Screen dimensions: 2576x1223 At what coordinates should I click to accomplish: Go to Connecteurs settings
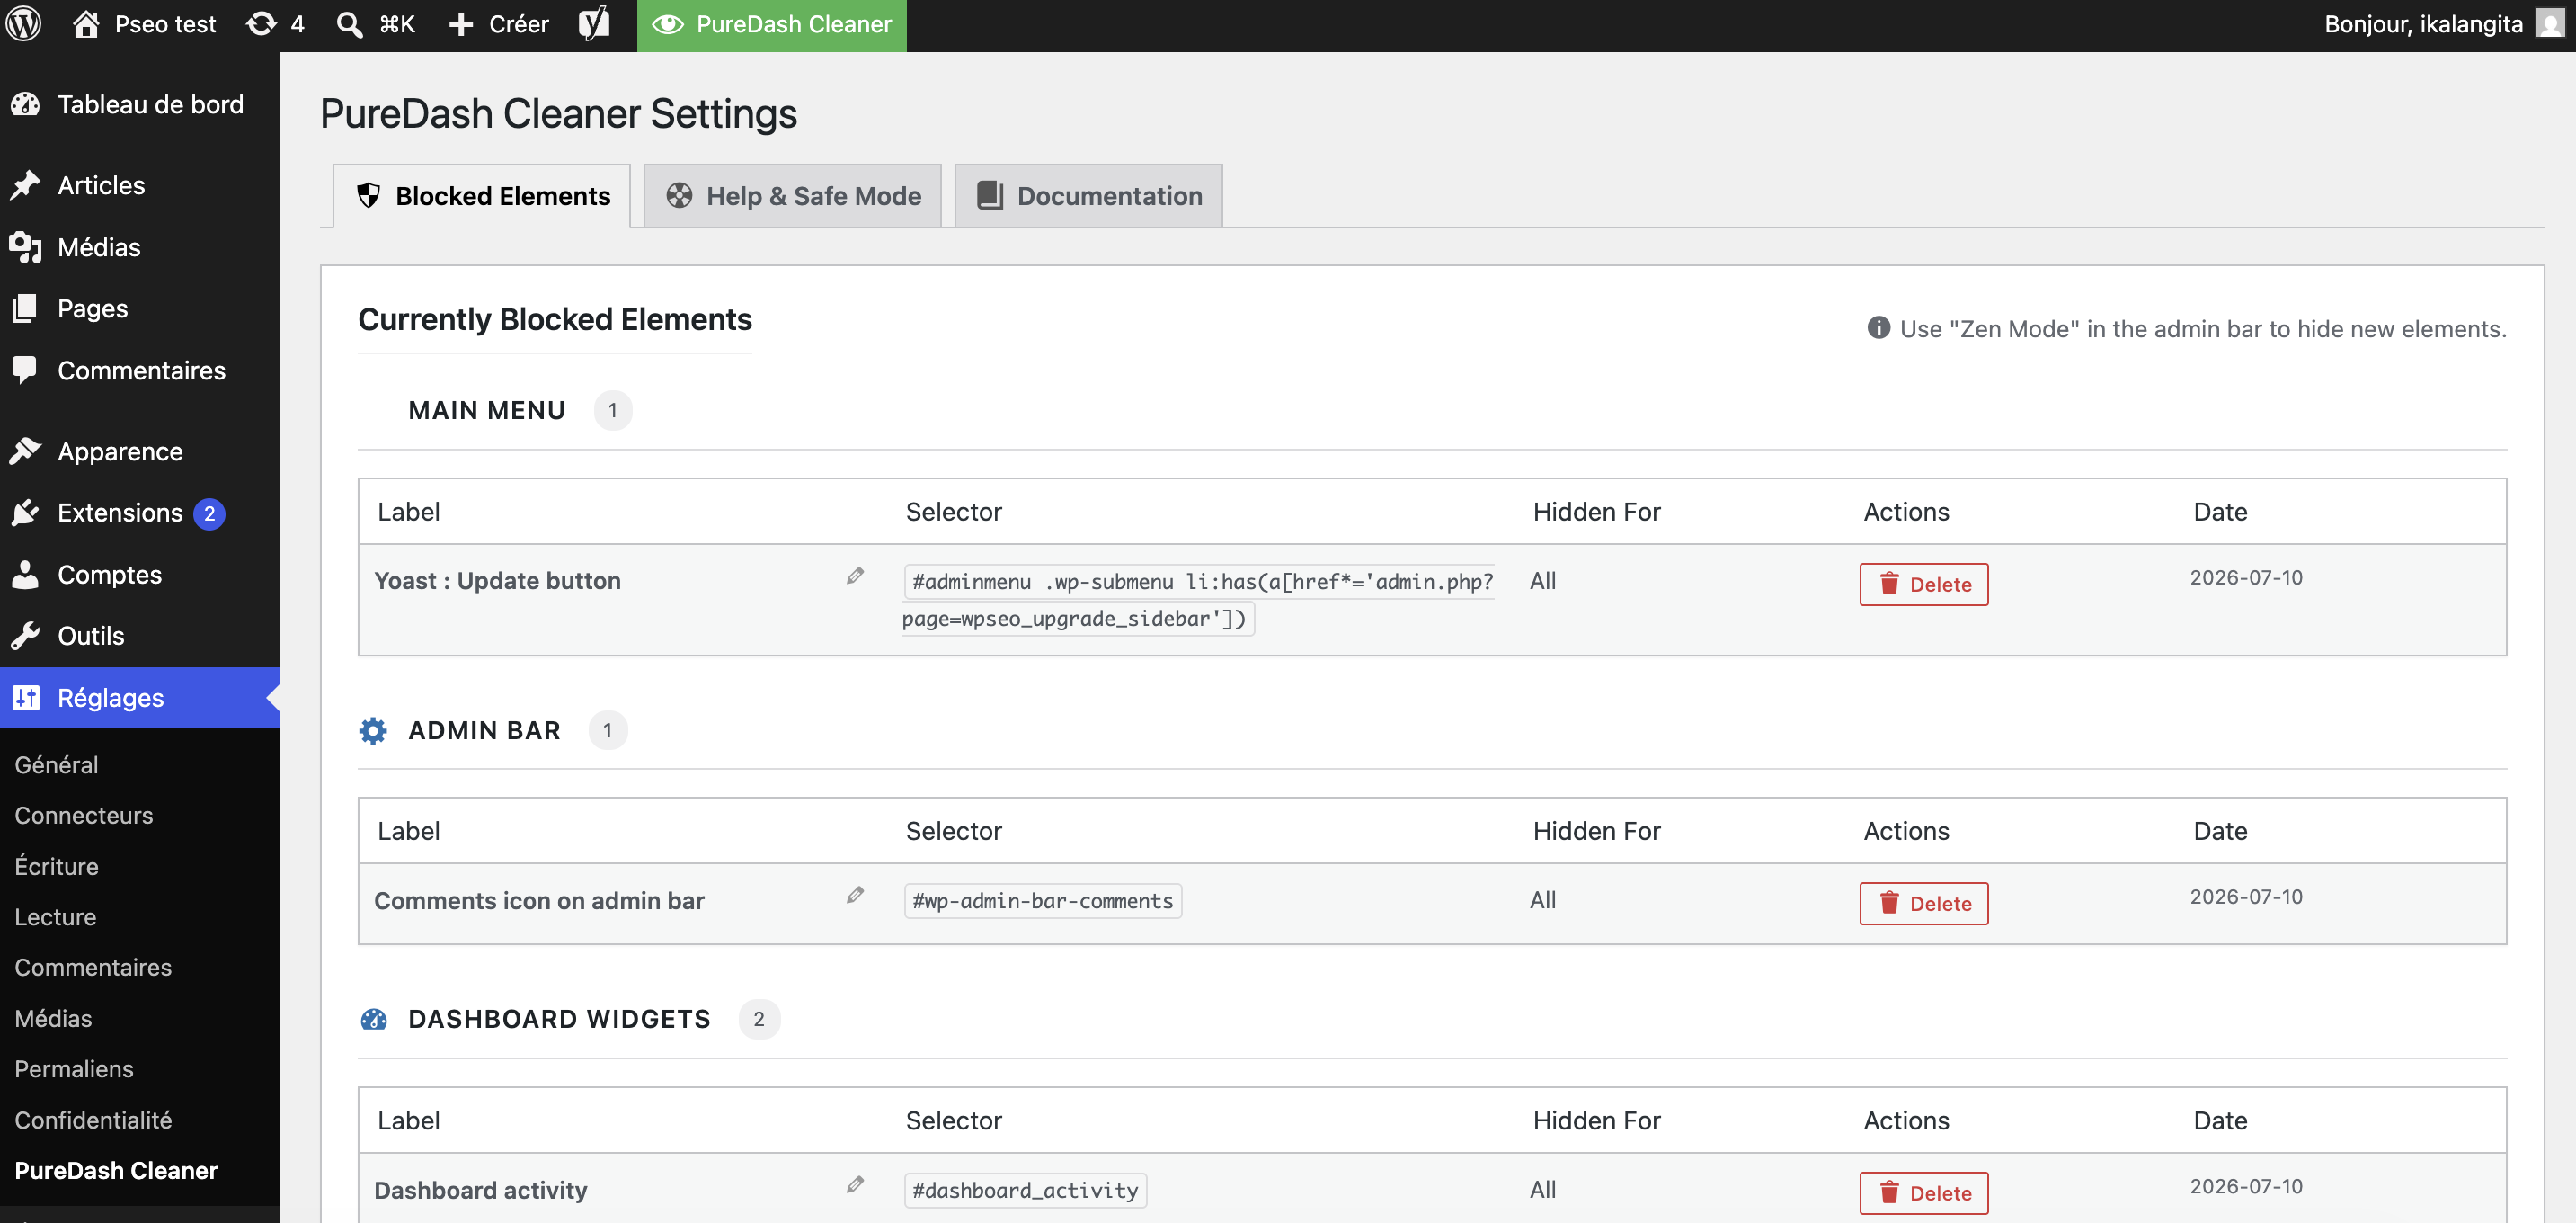click(84, 816)
